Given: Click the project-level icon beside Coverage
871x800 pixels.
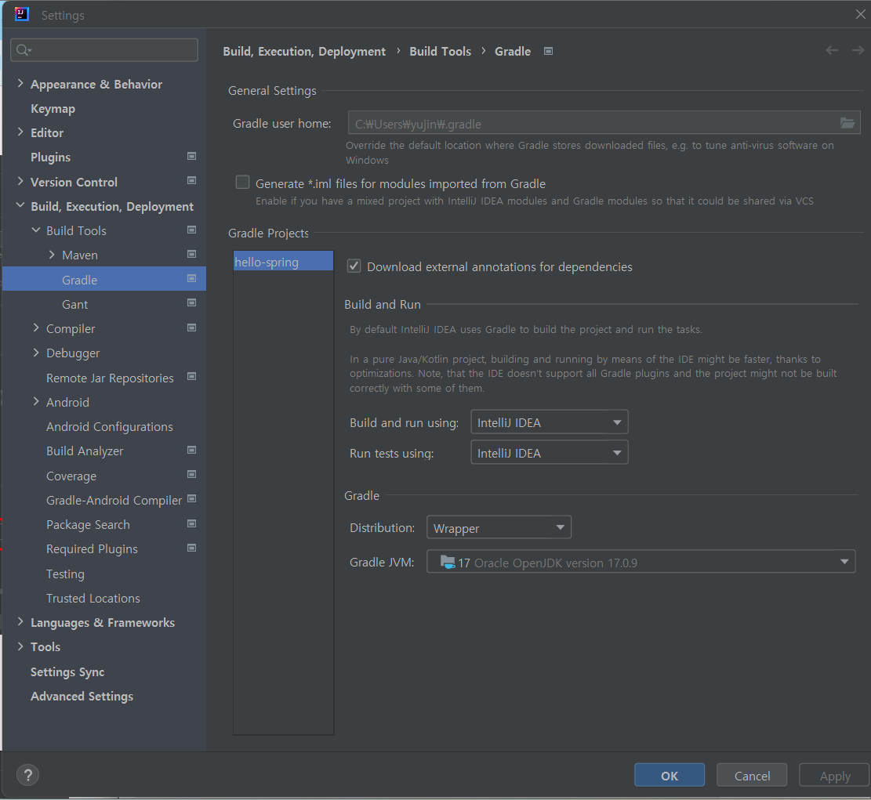Looking at the screenshot, I should (191, 475).
